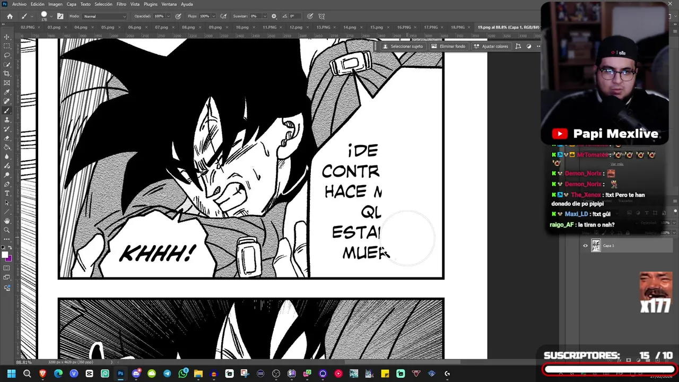Select the Hand tool
Screen dimensions: 679x382
pos(7,221)
